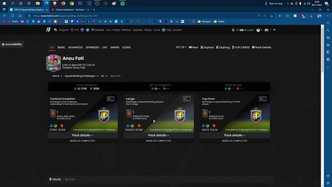332x187 pixels.
Task: Select the ADVANCED challenges tab
Action: 75,47
